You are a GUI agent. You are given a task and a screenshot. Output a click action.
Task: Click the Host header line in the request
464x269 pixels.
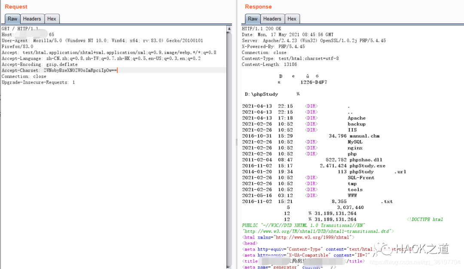(28, 35)
